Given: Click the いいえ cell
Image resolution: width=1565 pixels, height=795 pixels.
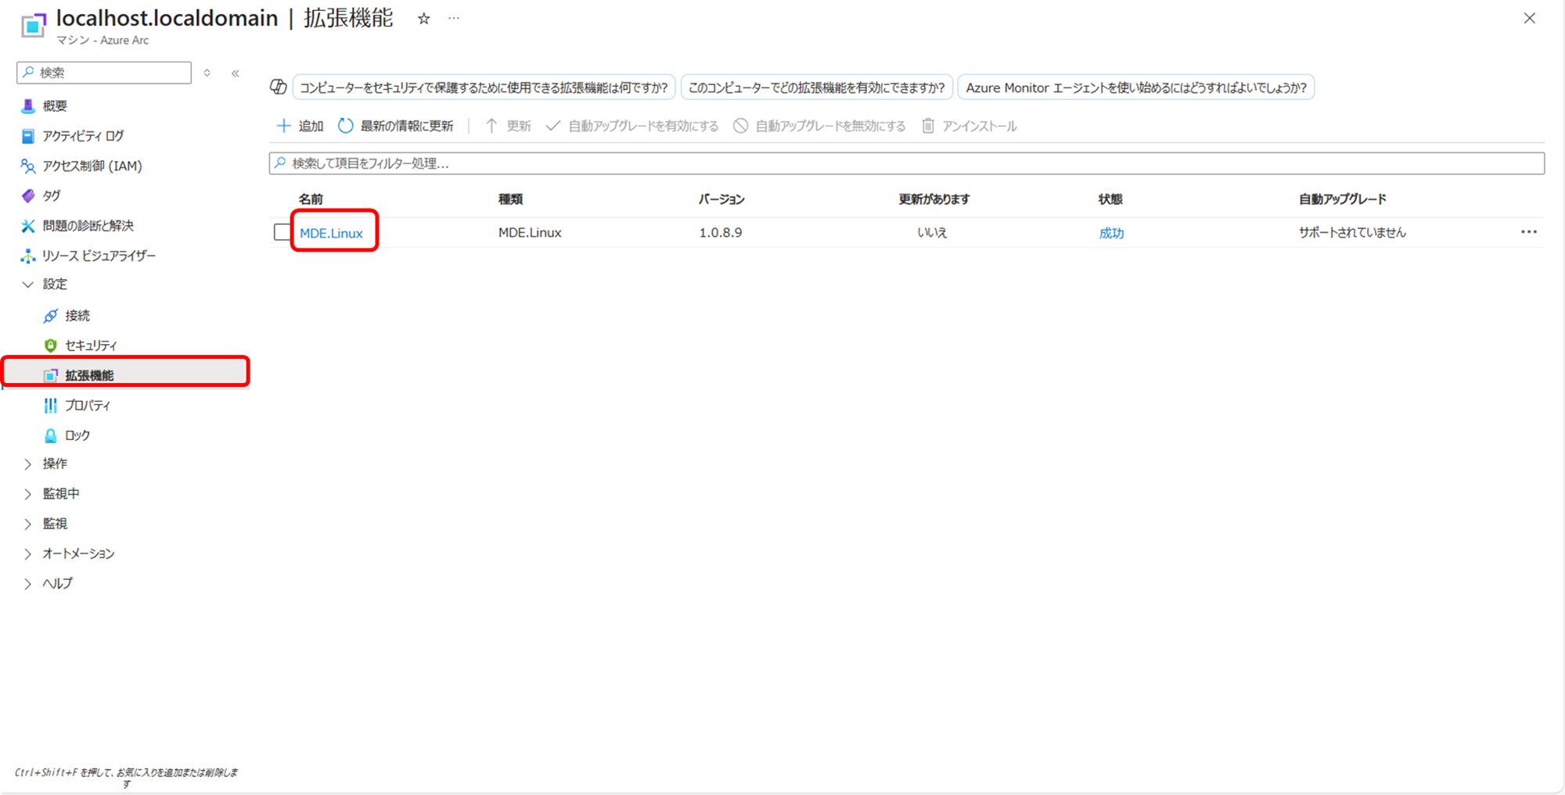Looking at the screenshot, I should click(932, 232).
